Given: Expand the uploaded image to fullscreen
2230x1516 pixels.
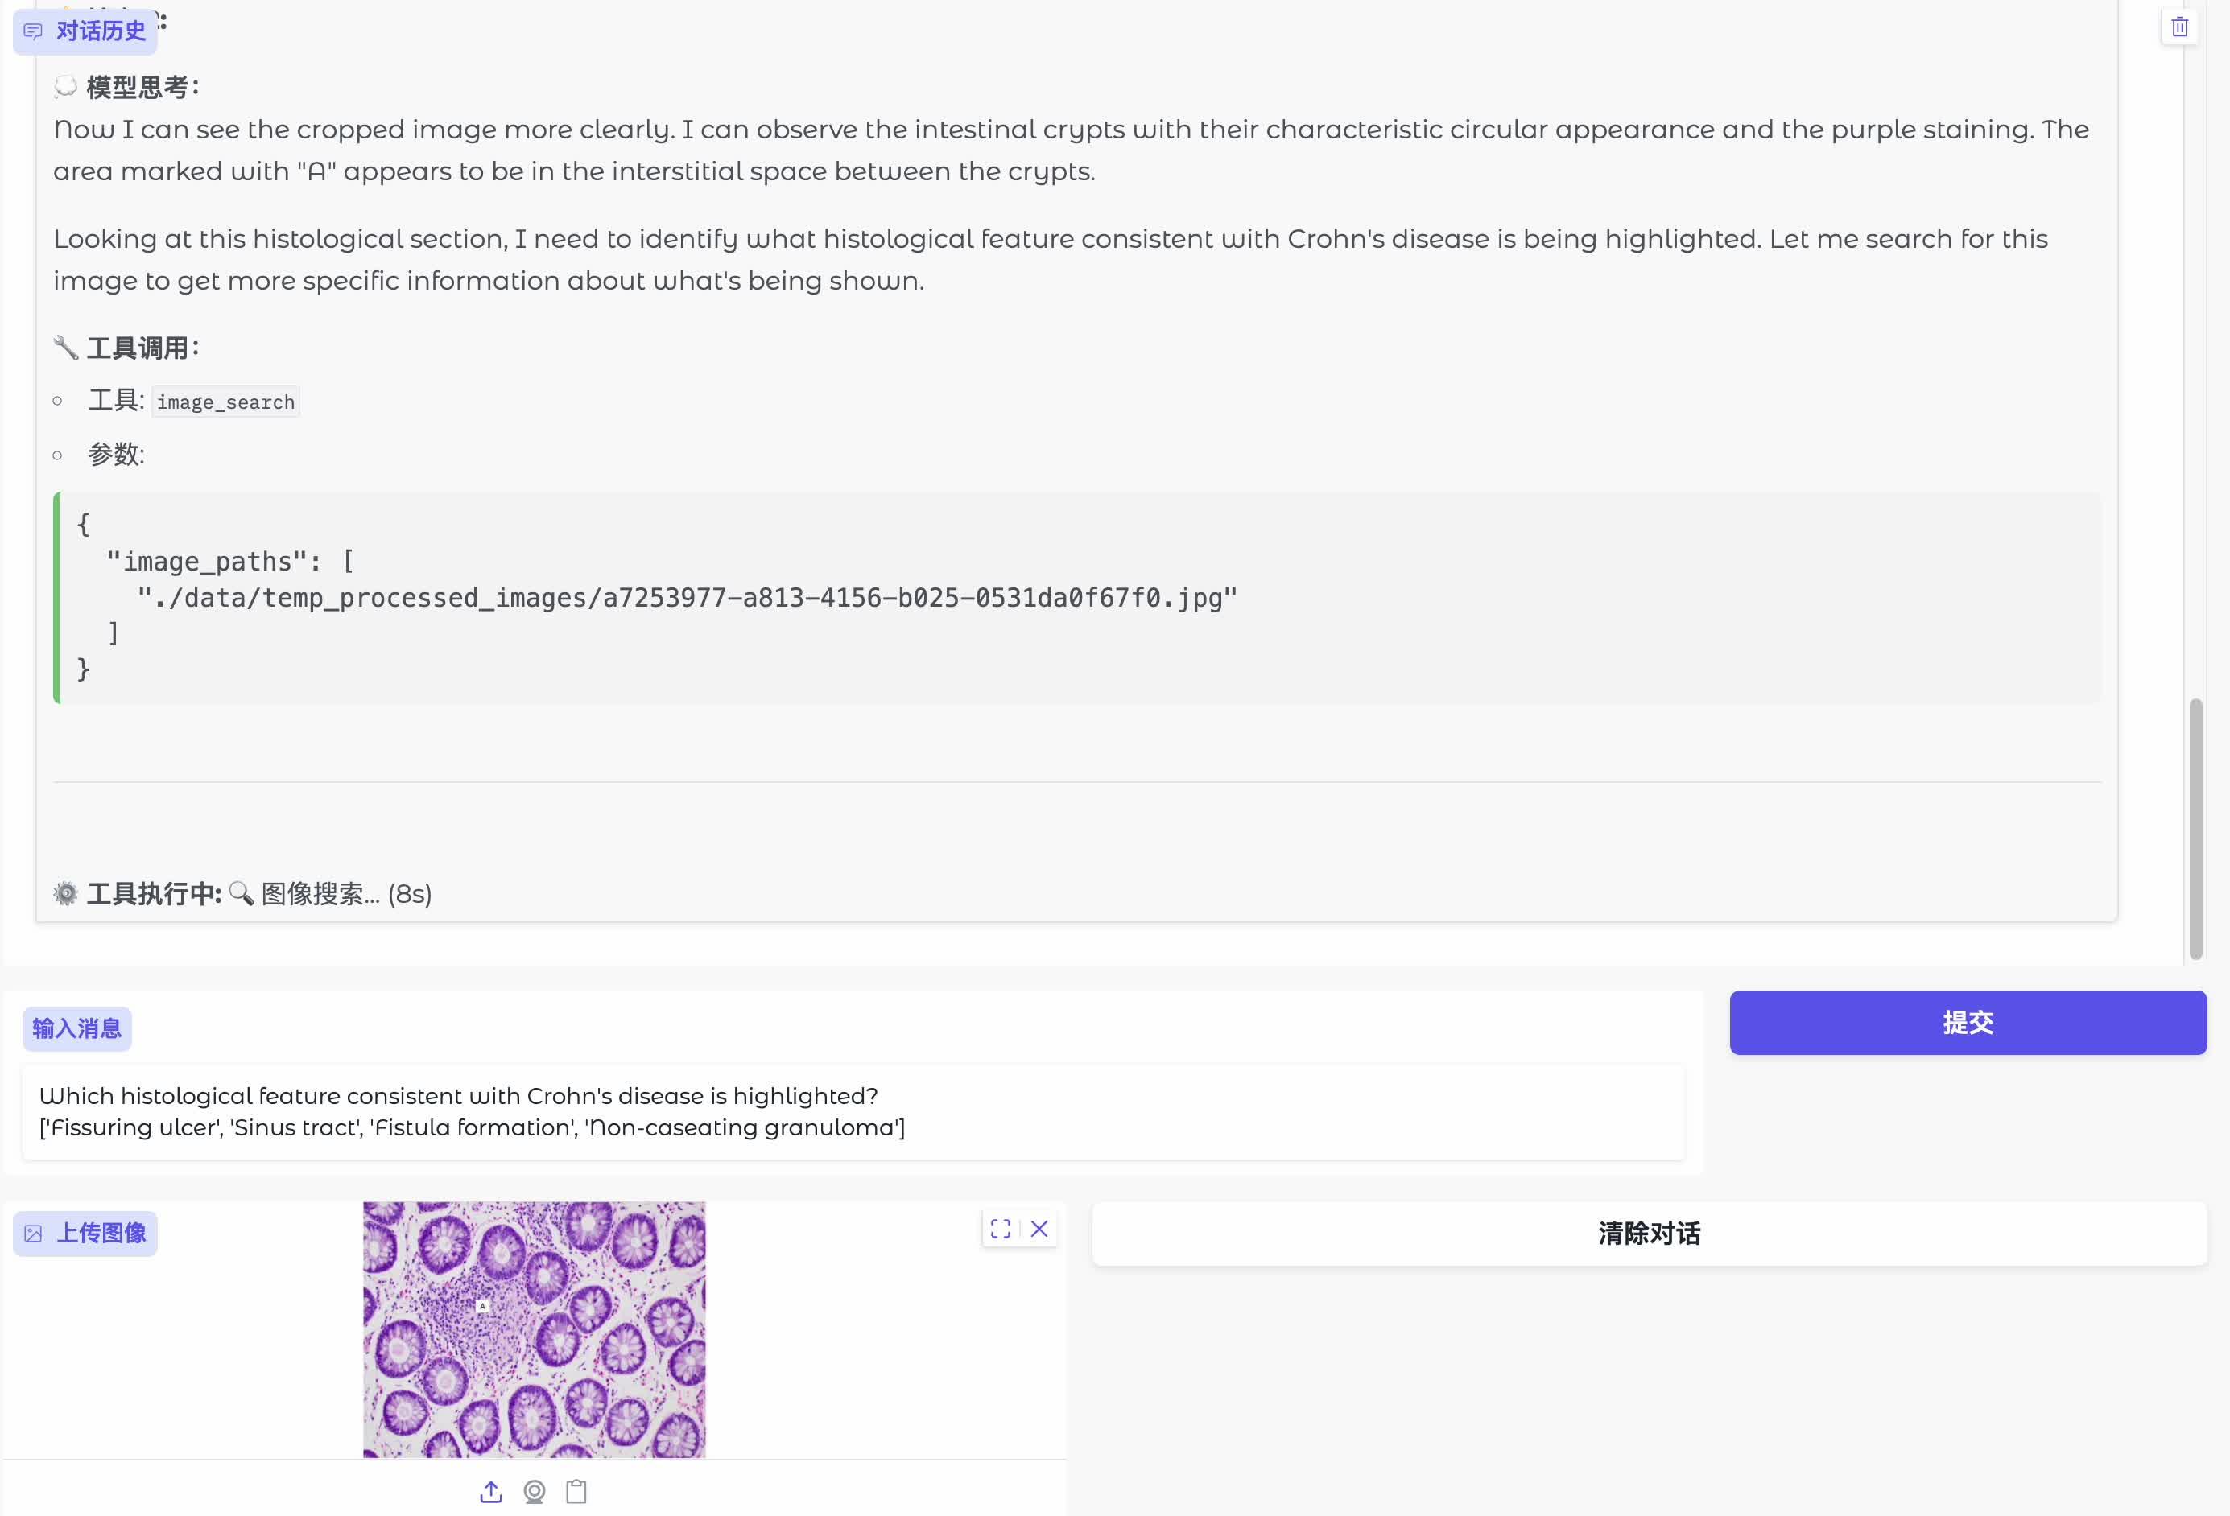Looking at the screenshot, I should point(1000,1230).
